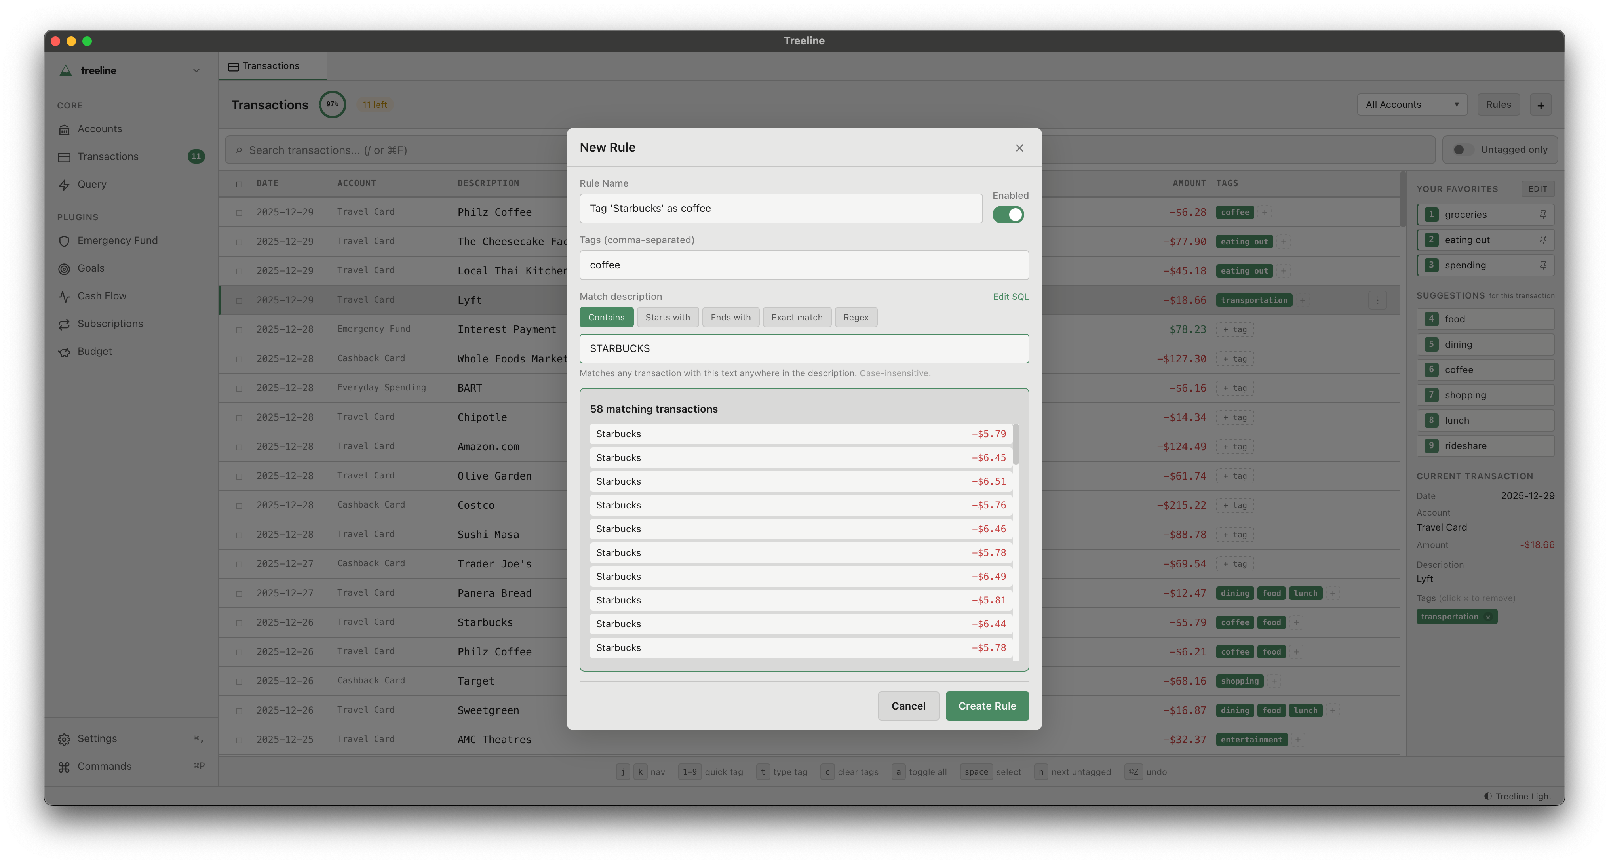Click the Emergency Fund shield icon
The width and height of the screenshot is (1609, 864).
(x=64, y=241)
